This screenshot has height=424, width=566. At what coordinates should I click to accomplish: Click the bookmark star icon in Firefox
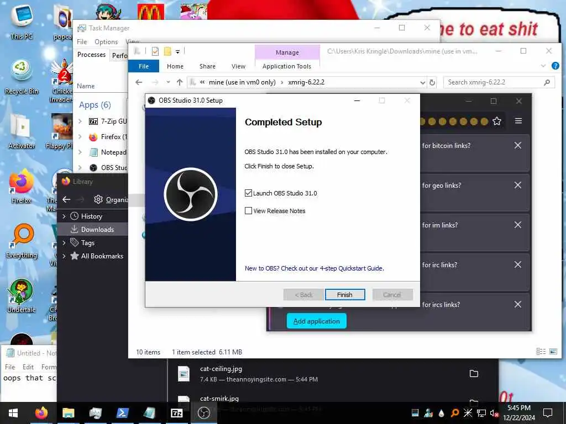coord(497,121)
